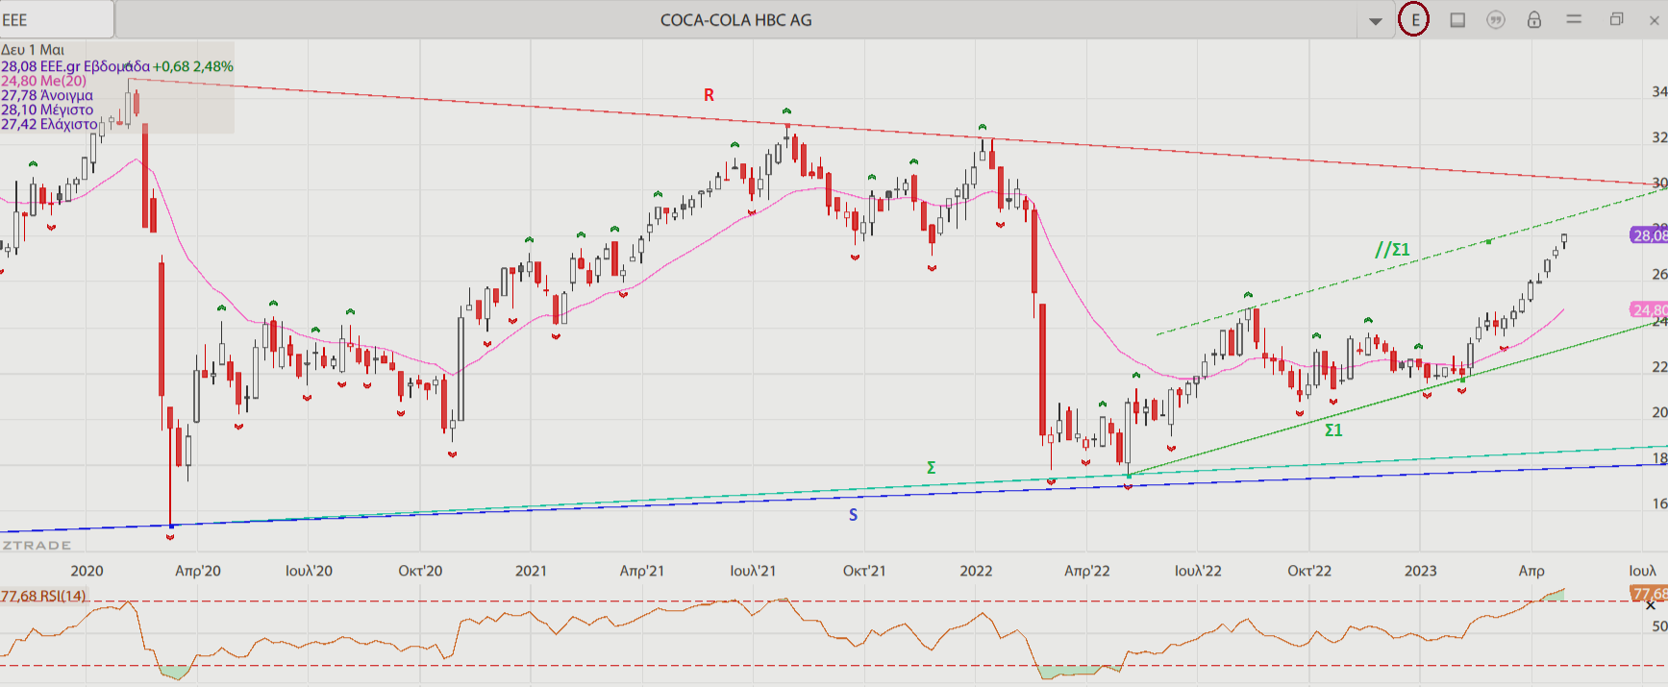Click the COCA-COLA HBC AG title
1668x687 pixels.
[x=736, y=20]
